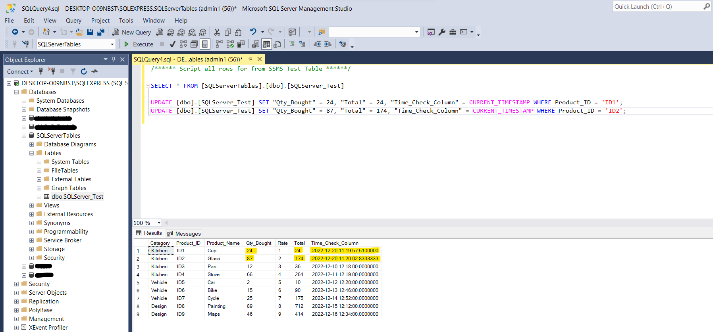This screenshot has height=332, width=713.
Task: Pin the Object Explorer panel
Action: coord(114,59)
